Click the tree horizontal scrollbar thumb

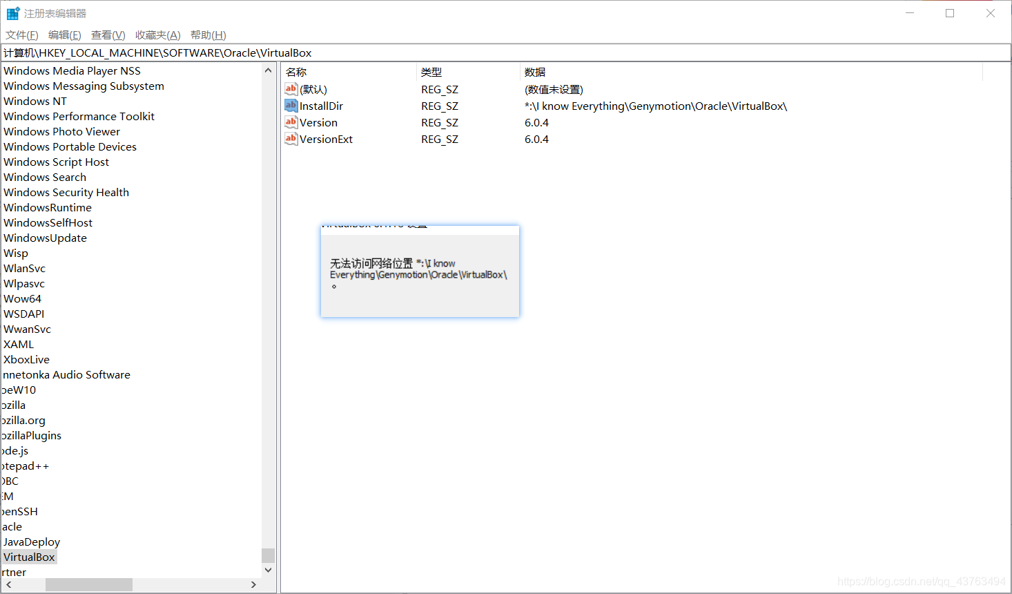point(88,585)
